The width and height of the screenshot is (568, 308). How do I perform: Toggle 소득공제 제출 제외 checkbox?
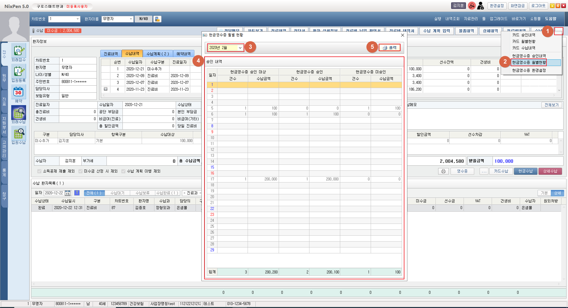pyautogui.click(x=39, y=171)
